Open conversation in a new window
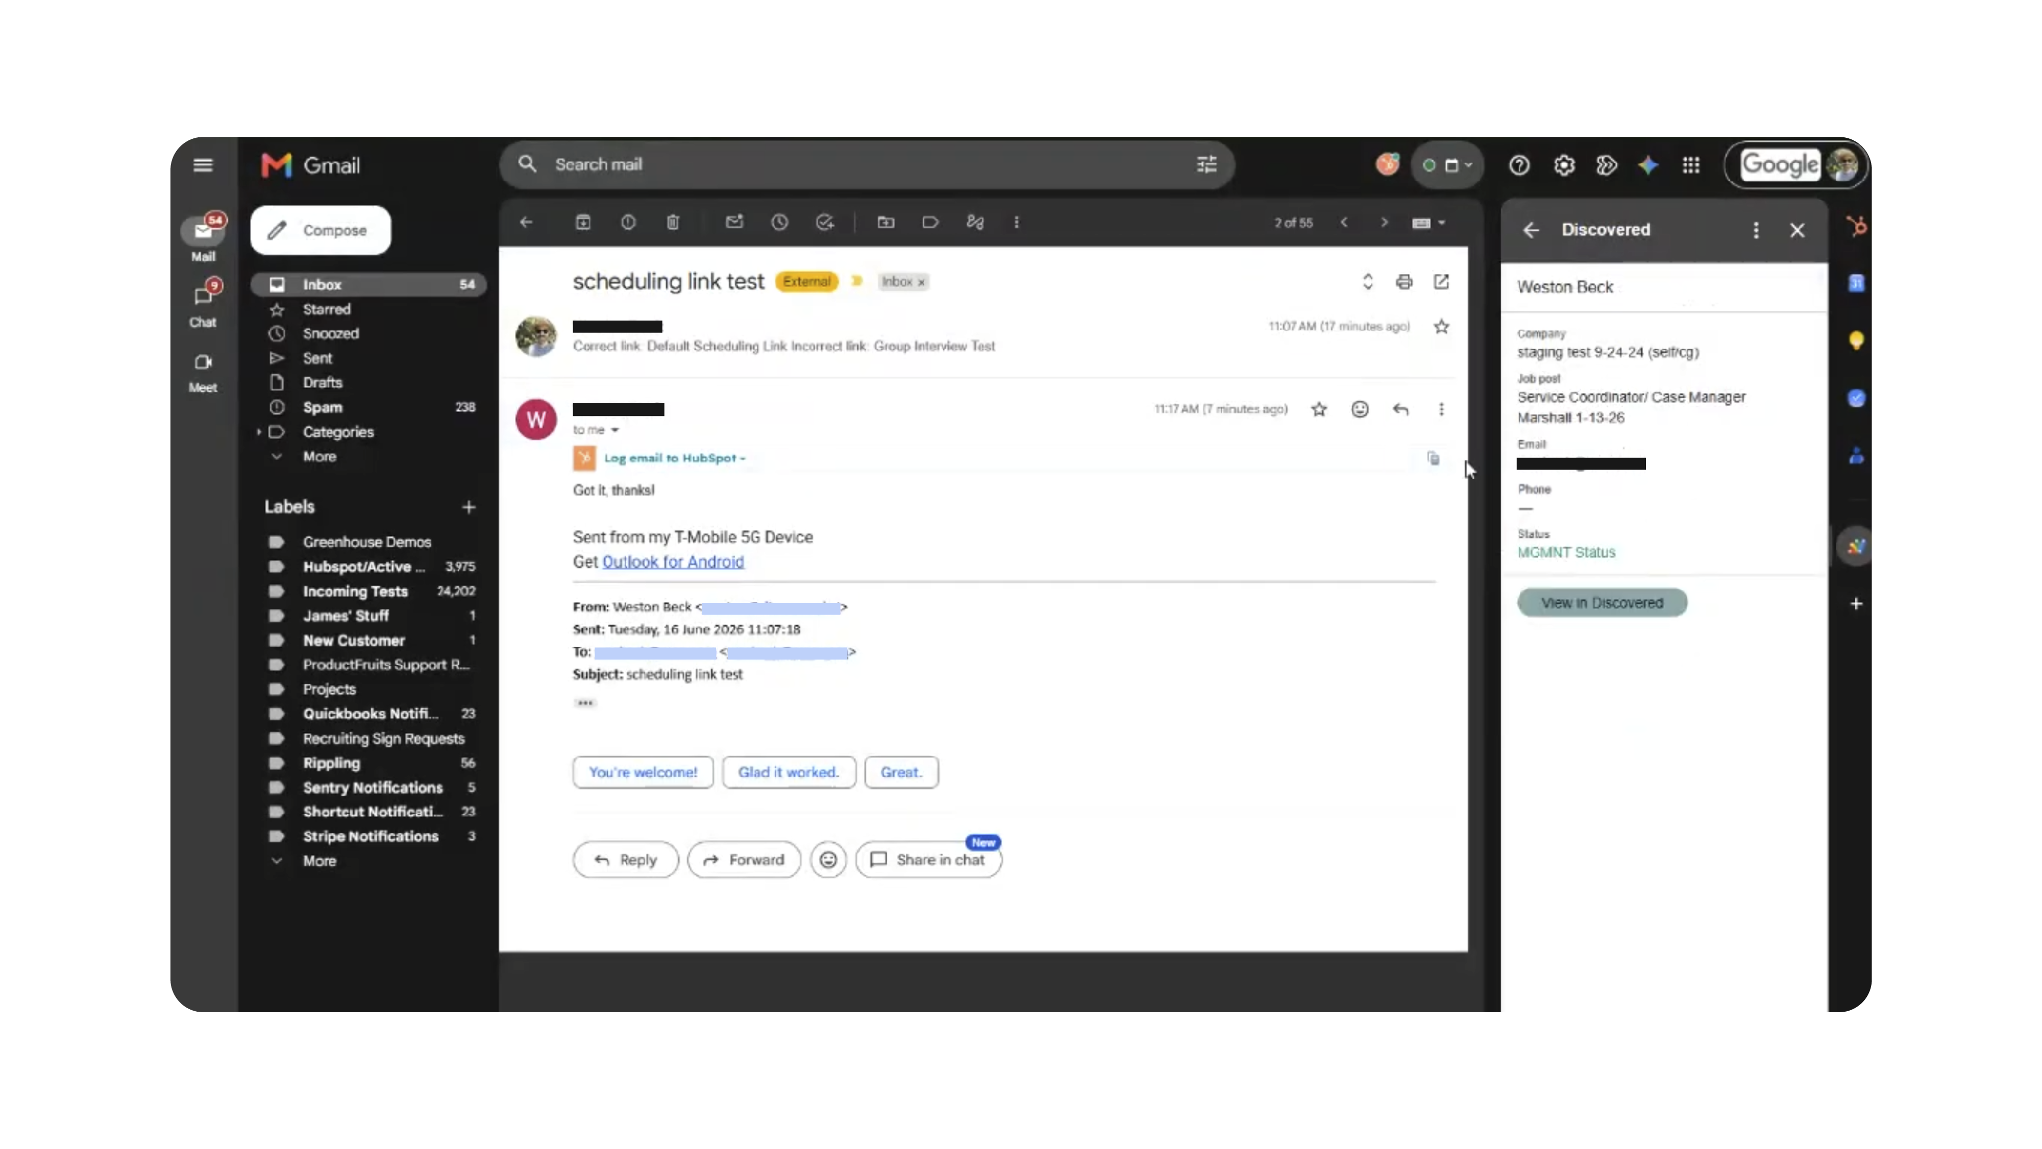Image resolution: width=2042 pixels, height=1149 pixels. [x=1441, y=281]
